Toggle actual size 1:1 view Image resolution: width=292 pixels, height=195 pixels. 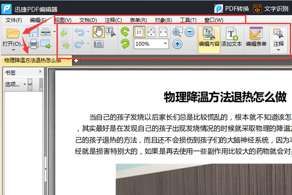tap(139, 32)
